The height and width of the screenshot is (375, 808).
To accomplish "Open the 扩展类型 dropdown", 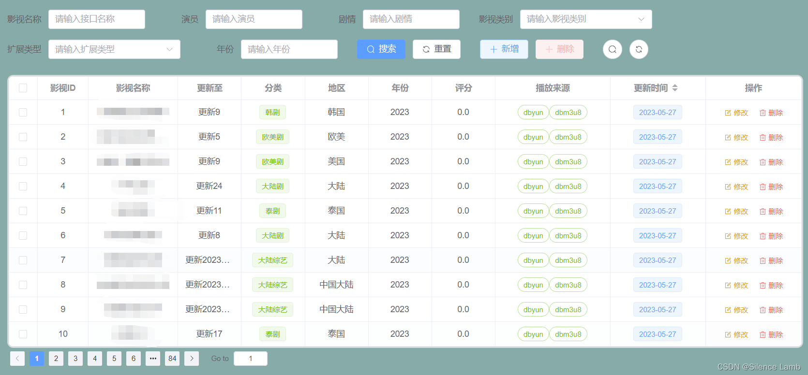I will click(114, 49).
